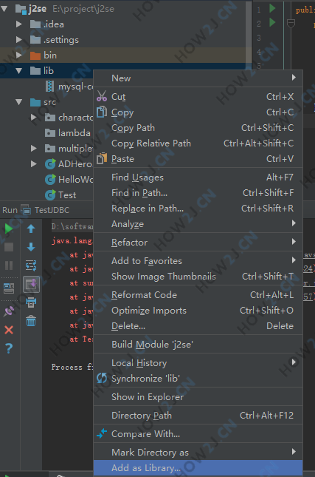
Task: Collapse the lib folder tree arrow
Action: [19, 71]
